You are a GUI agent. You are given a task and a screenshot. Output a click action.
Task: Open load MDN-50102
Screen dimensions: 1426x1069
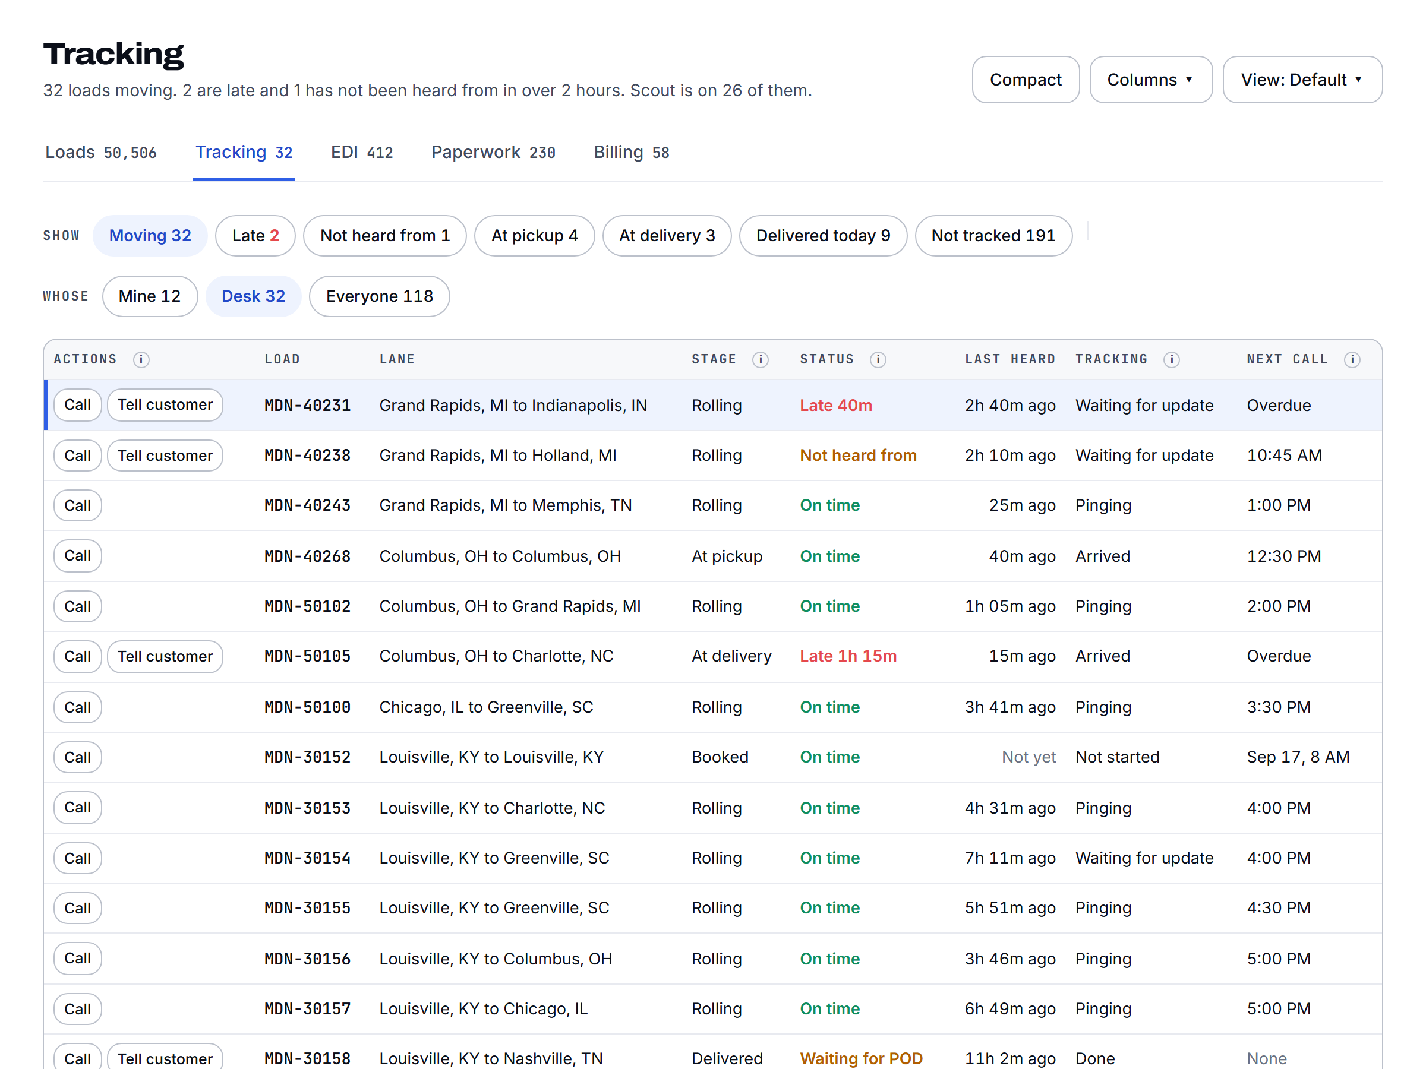308,606
